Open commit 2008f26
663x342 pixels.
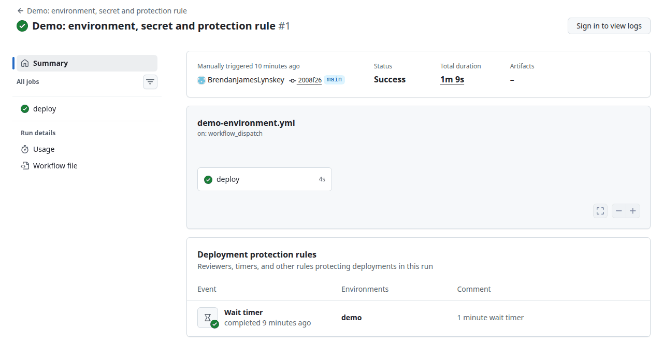point(309,80)
